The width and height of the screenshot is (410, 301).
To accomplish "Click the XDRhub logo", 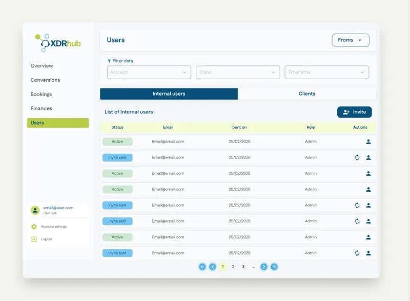I will pyautogui.click(x=58, y=43).
